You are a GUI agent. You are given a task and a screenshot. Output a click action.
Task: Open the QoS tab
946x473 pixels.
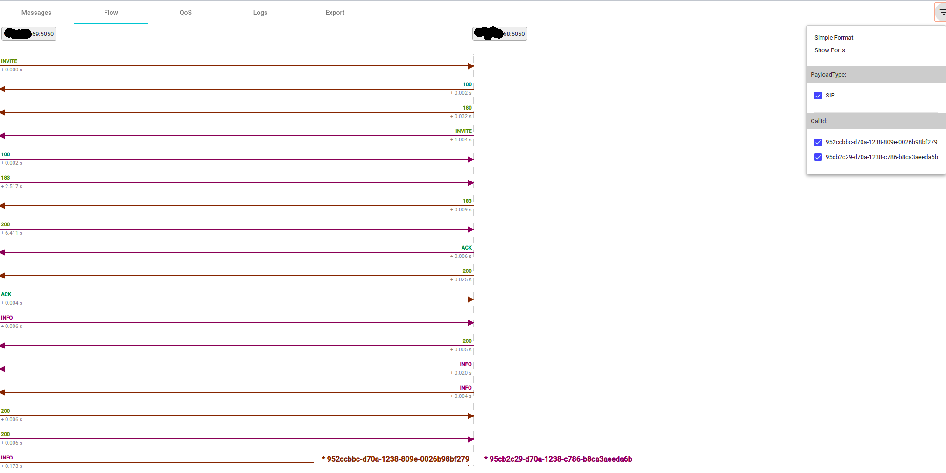coord(185,13)
